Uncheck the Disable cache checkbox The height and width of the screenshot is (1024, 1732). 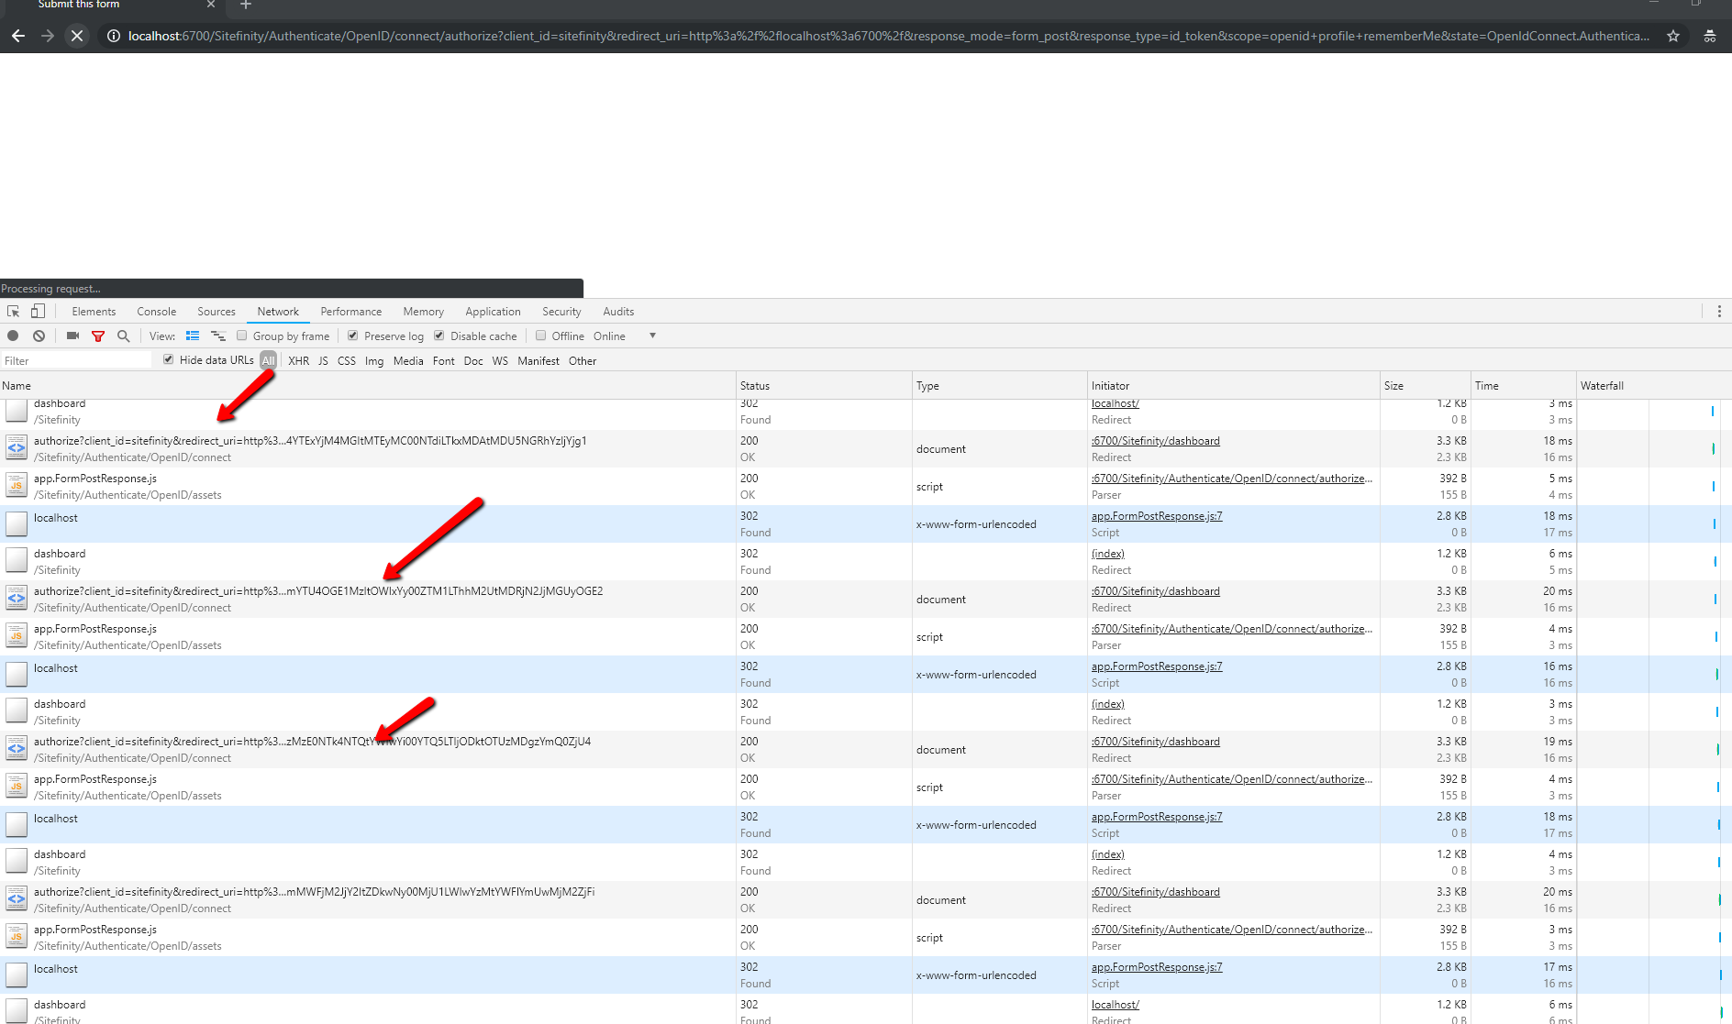click(x=439, y=336)
